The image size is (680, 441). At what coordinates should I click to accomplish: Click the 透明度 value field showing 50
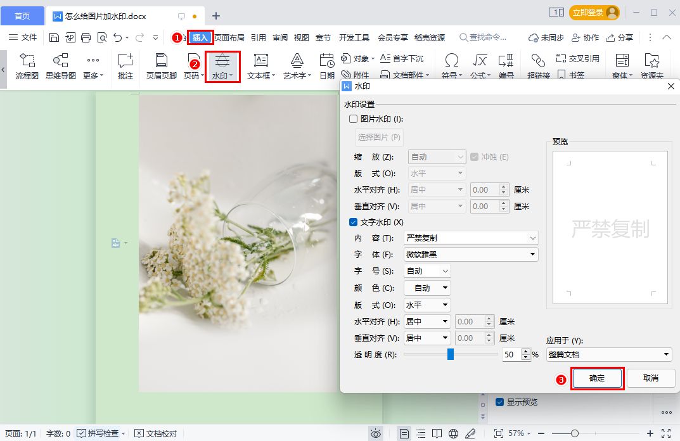[x=511, y=354]
